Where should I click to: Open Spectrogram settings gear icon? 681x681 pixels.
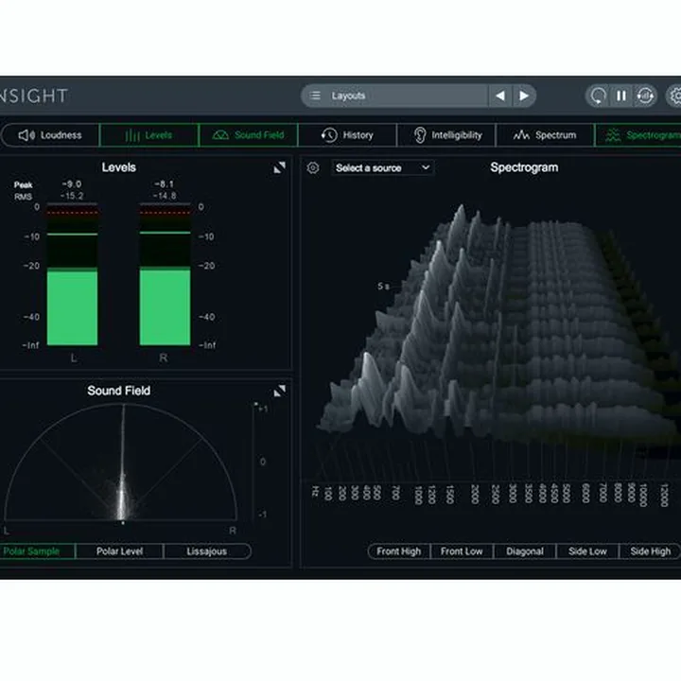pos(313,167)
